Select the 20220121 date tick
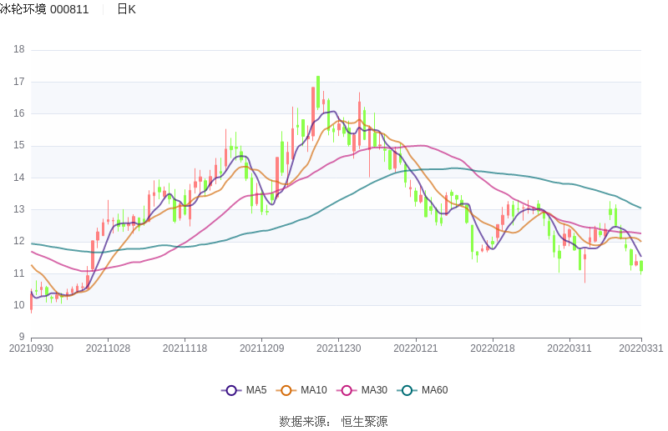Image resolution: width=668 pixels, height=431 pixels. [415, 348]
